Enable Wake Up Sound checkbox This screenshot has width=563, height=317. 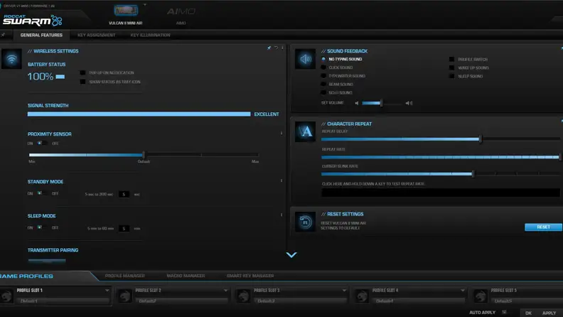(451, 68)
